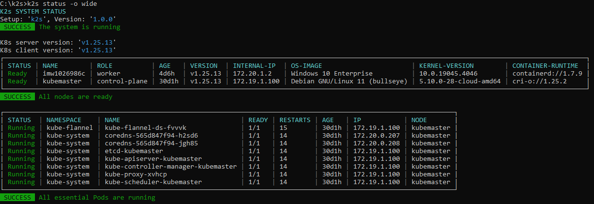Click the restart count 15 for kube-flannel
Viewport: 594px width, 204px height.
283,128
